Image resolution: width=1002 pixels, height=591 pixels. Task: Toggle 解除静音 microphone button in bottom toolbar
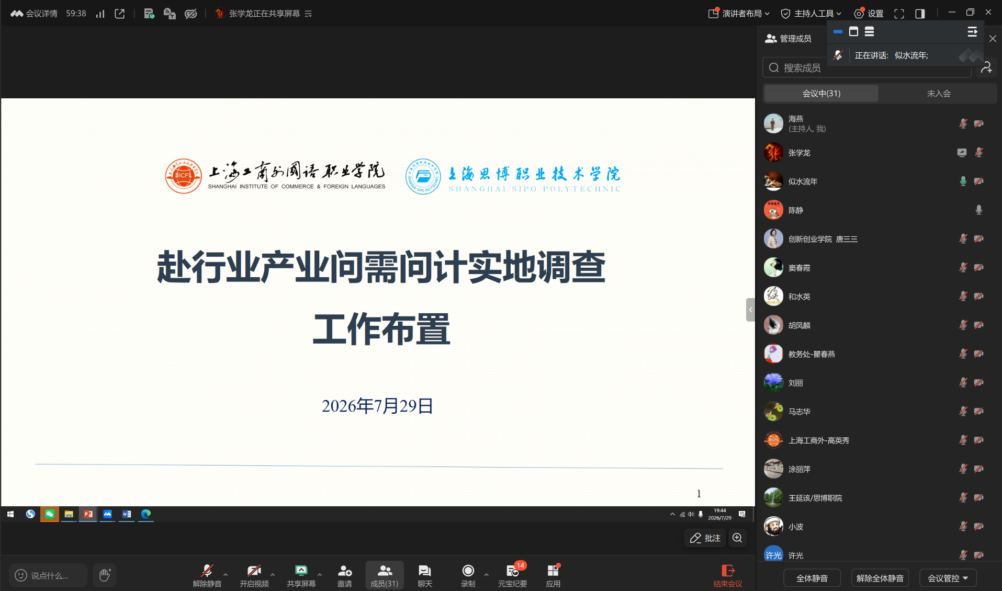coord(207,575)
